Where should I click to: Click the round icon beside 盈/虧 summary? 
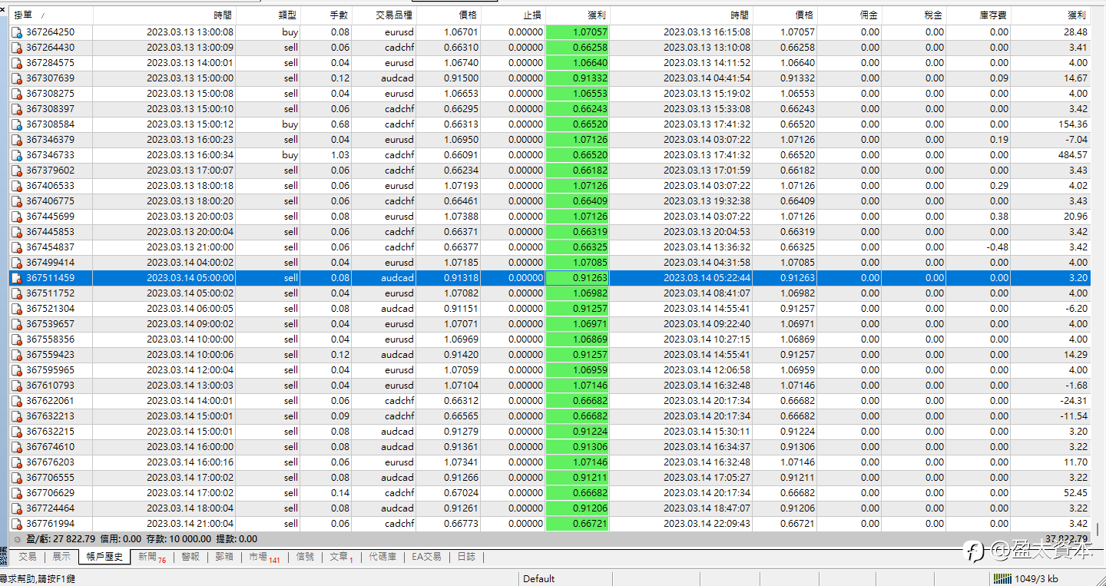coord(17,539)
